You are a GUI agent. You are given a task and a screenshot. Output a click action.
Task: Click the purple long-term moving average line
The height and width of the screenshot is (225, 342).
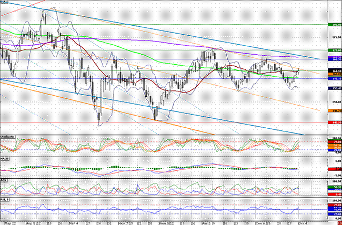point(158,42)
